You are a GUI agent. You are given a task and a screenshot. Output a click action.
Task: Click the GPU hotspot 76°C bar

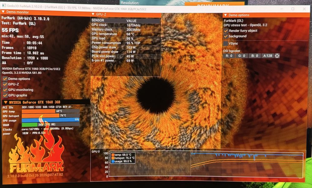coord(51,115)
